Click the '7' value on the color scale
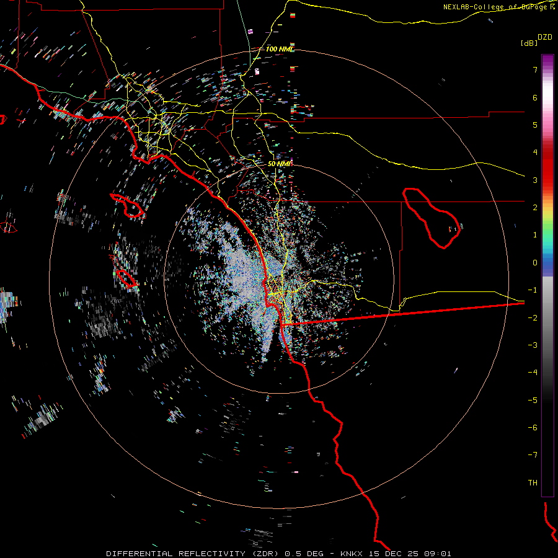Screen dimensions: 558x558 535,69
